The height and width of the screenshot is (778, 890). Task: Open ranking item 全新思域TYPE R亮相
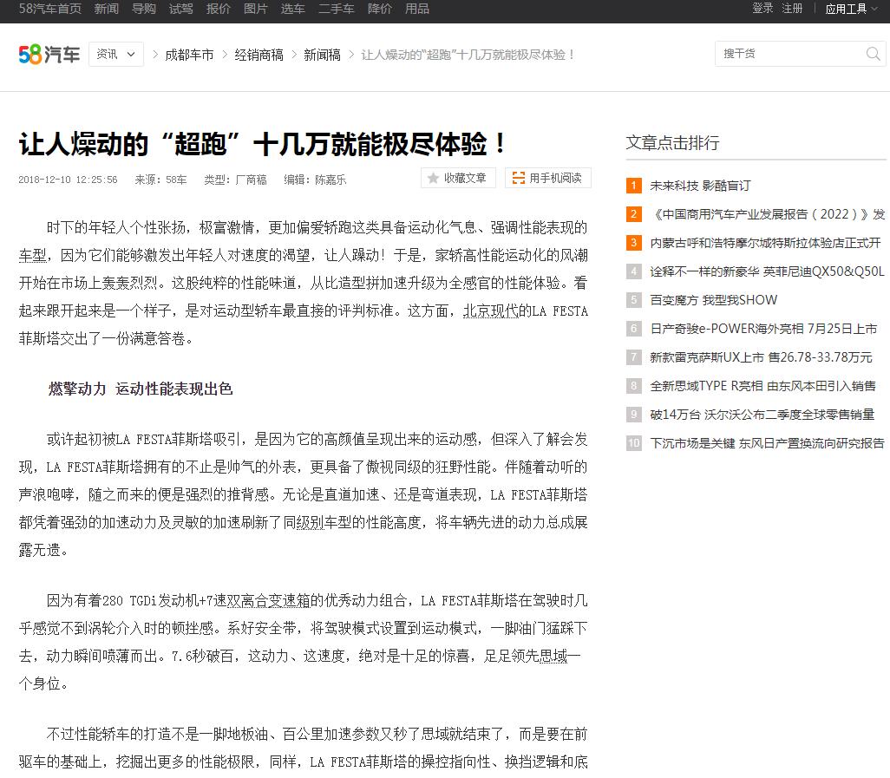coord(762,386)
